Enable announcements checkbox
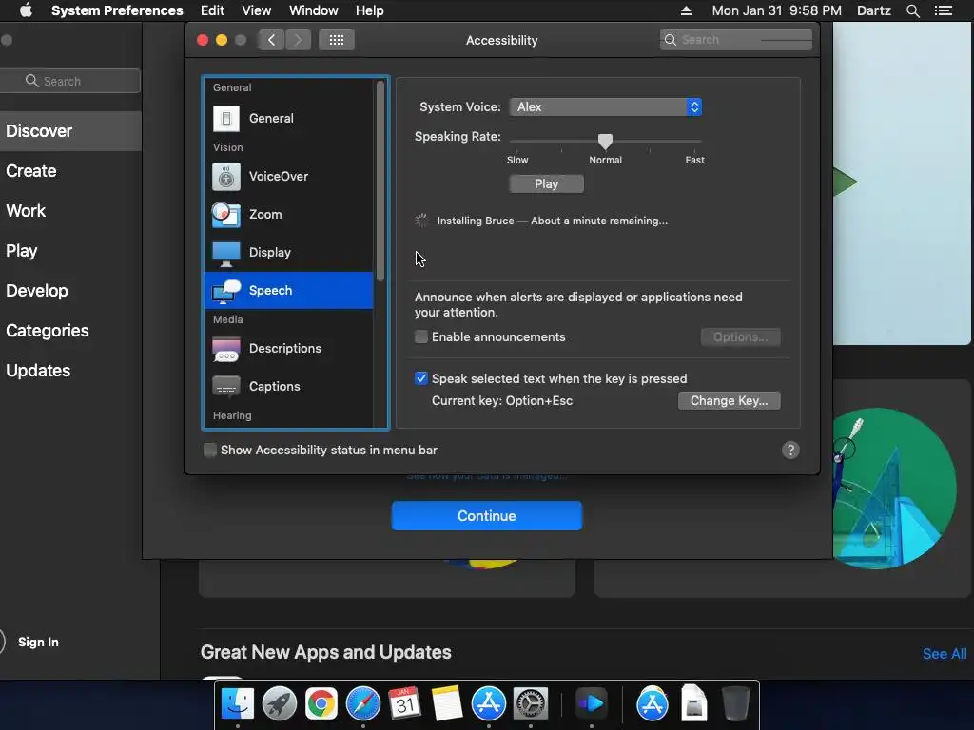 [x=421, y=336]
